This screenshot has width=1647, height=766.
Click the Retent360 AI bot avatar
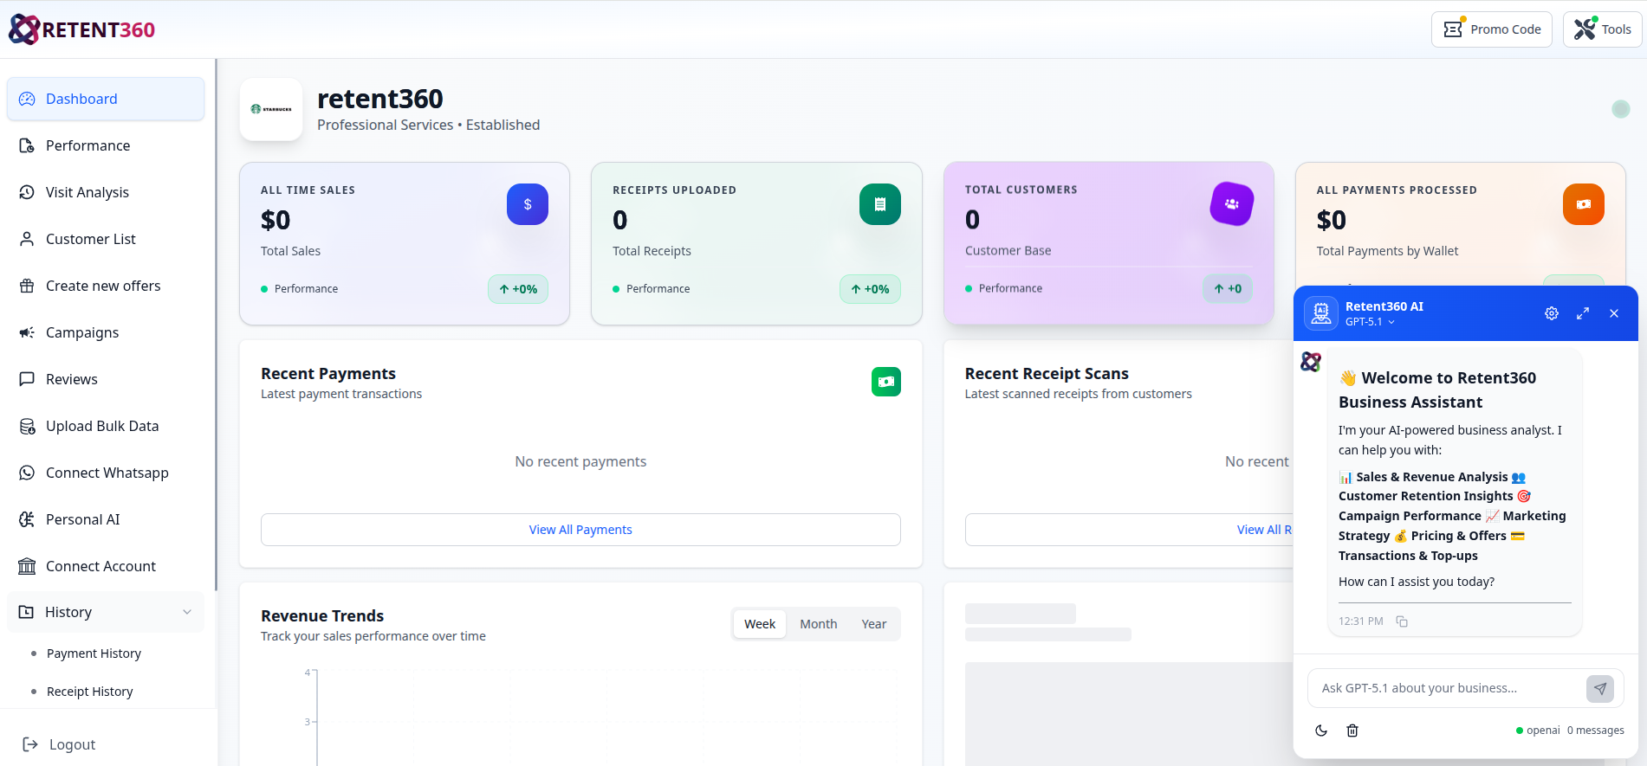pos(1321,312)
